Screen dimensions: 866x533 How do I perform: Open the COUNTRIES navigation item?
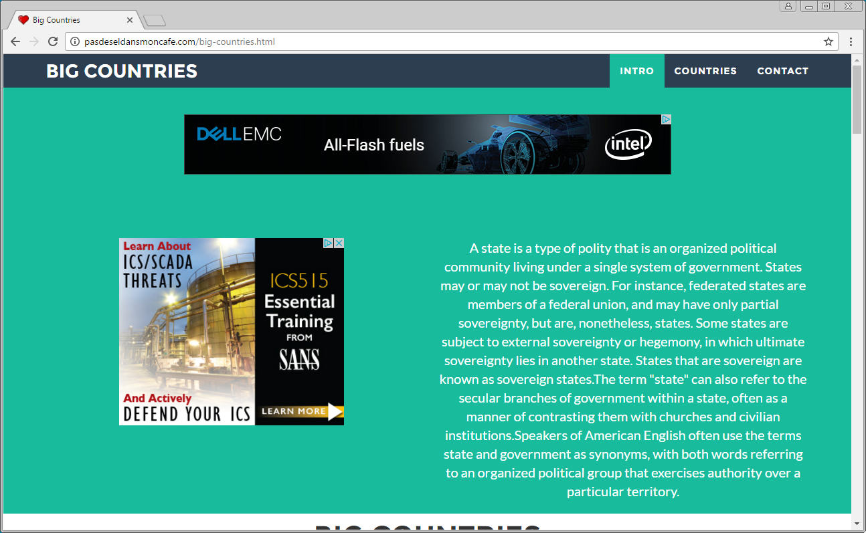pyautogui.click(x=705, y=71)
